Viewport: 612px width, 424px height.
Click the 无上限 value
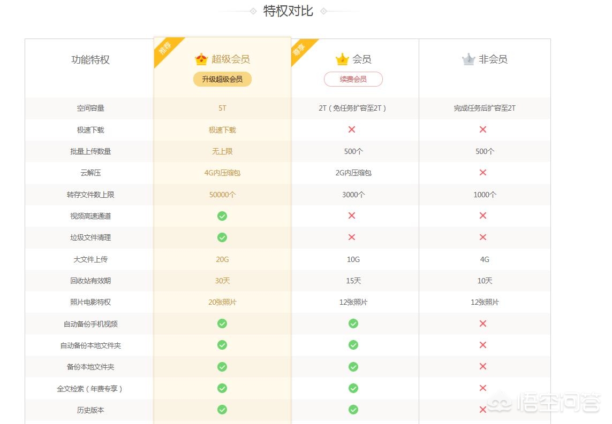(x=223, y=151)
